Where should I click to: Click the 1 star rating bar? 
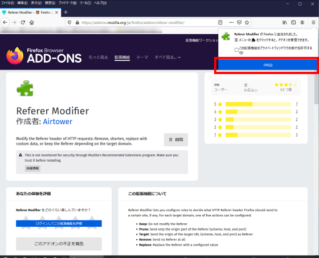258,135
